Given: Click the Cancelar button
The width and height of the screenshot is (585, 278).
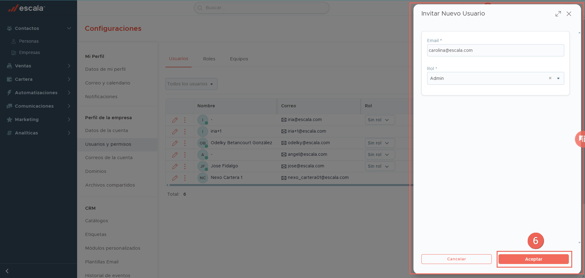Looking at the screenshot, I should point(456,259).
